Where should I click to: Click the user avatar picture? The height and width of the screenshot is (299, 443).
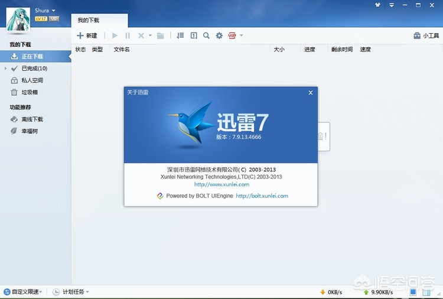18,19
